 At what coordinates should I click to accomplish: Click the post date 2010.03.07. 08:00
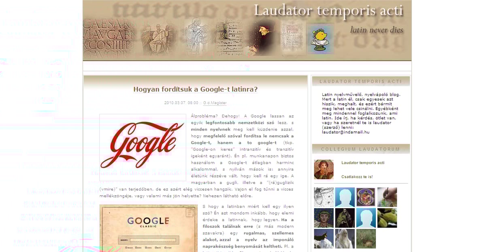pyautogui.click(x=181, y=103)
